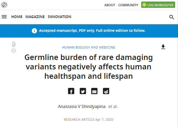Share the article on Twitter

(83, 91)
